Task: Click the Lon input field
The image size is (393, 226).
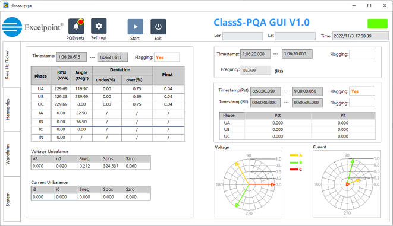Action: pos(243,36)
